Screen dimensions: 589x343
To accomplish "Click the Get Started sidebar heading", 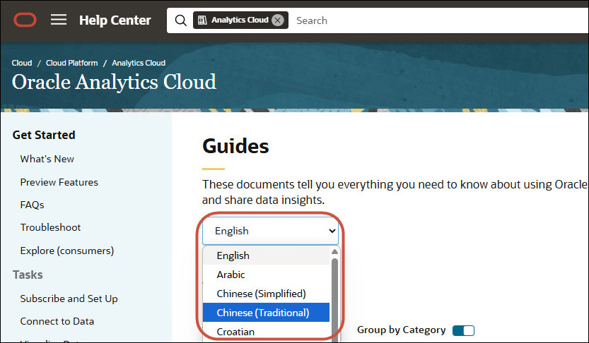I will pos(44,135).
